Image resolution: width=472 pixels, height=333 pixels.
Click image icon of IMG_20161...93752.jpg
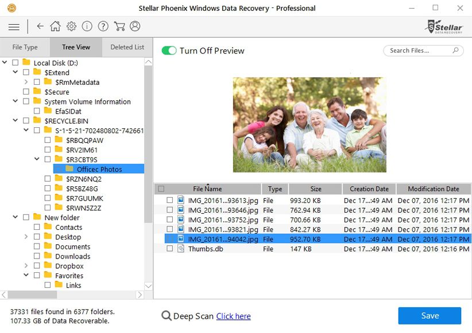[x=181, y=219]
